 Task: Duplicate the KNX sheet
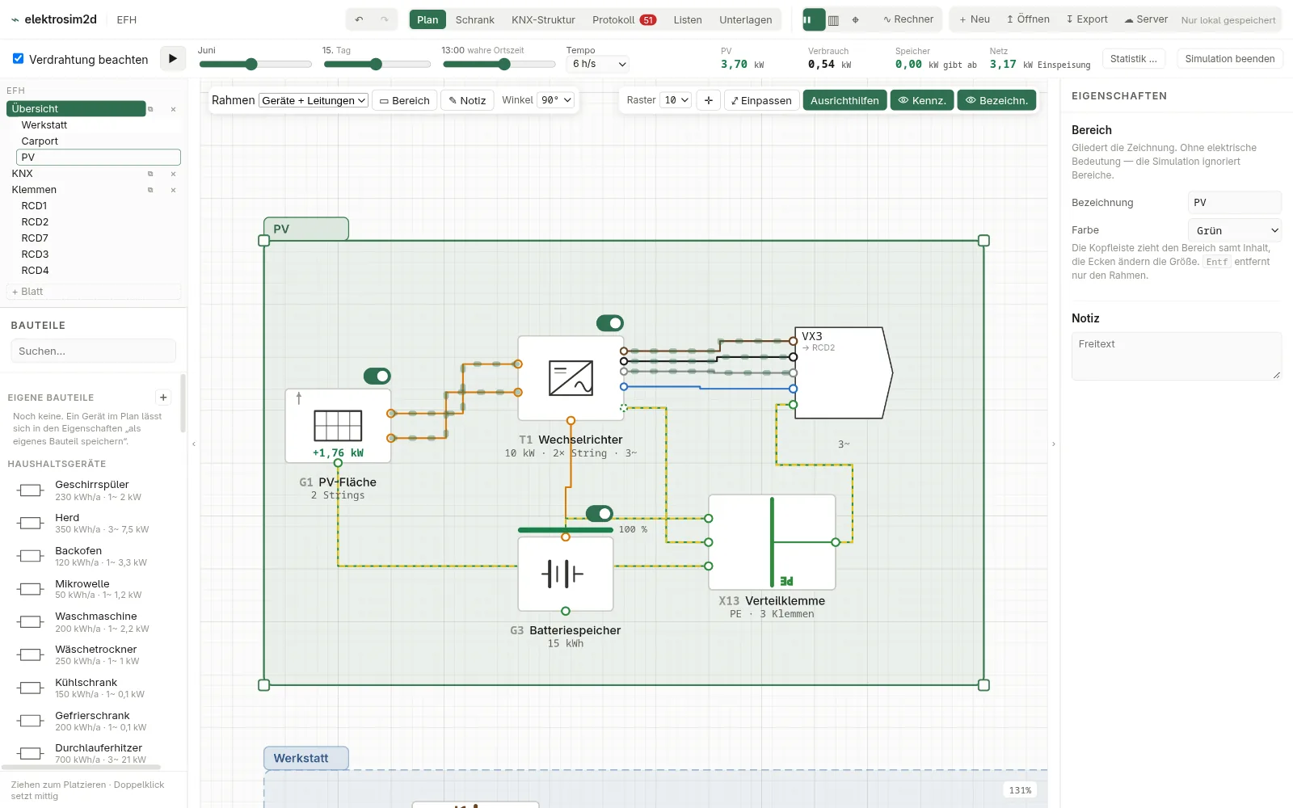point(150,174)
